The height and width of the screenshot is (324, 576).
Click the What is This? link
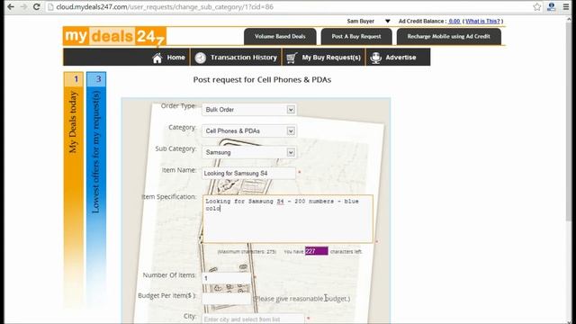coord(482,22)
